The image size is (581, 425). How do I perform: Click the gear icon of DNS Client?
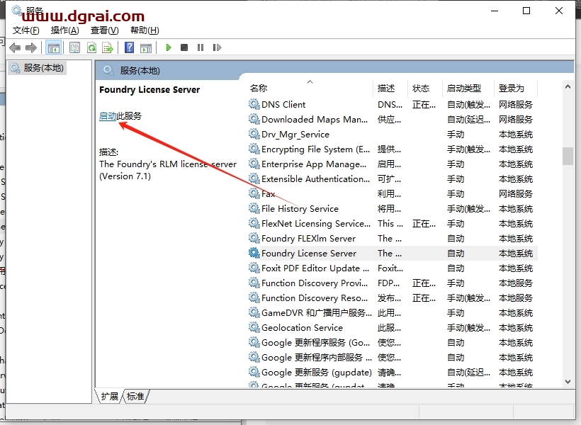pyautogui.click(x=254, y=104)
